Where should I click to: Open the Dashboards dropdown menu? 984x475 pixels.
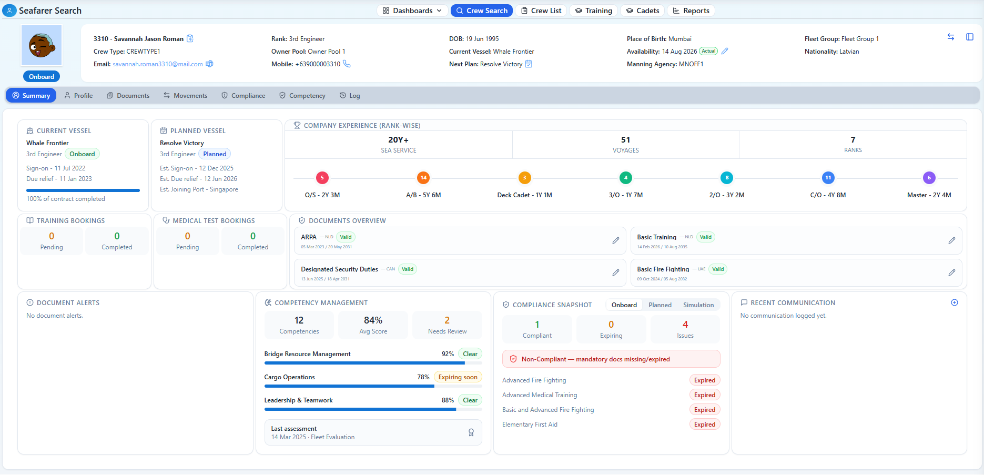tap(412, 11)
